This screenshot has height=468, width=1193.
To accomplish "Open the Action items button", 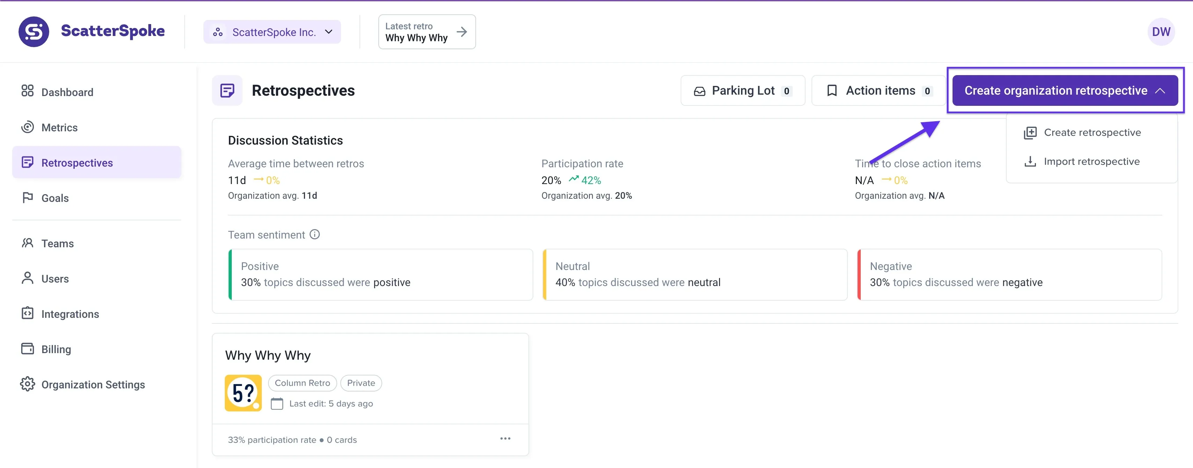I will [878, 91].
